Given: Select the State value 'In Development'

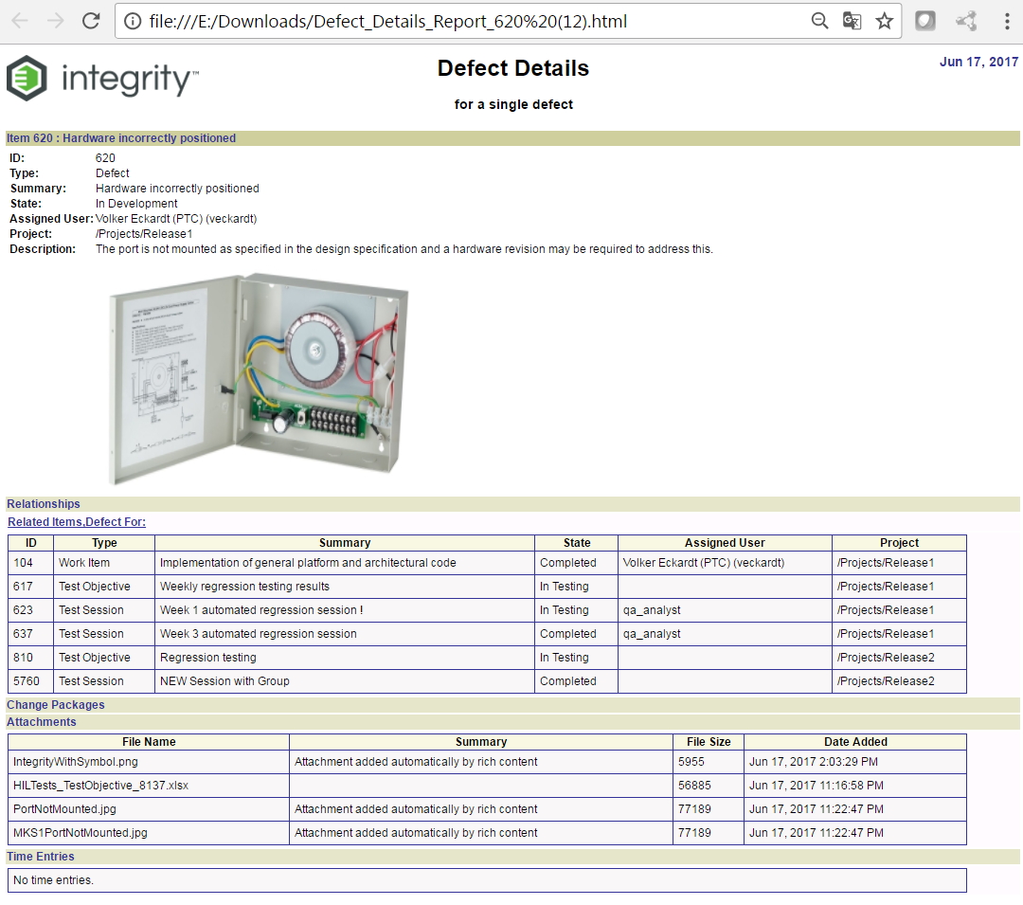Looking at the screenshot, I should (x=136, y=204).
